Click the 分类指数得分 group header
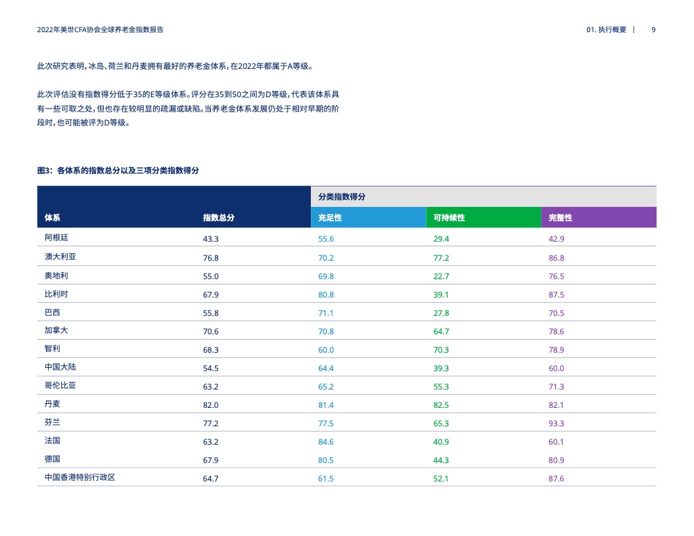The image size is (694, 536). pos(483,197)
